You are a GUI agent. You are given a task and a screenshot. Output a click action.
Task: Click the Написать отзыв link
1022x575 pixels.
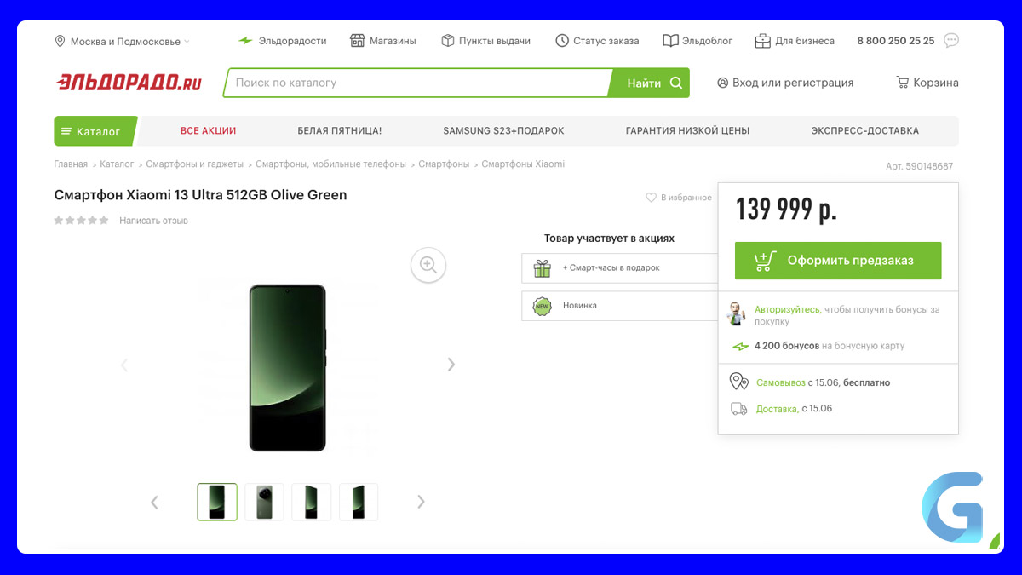(153, 221)
